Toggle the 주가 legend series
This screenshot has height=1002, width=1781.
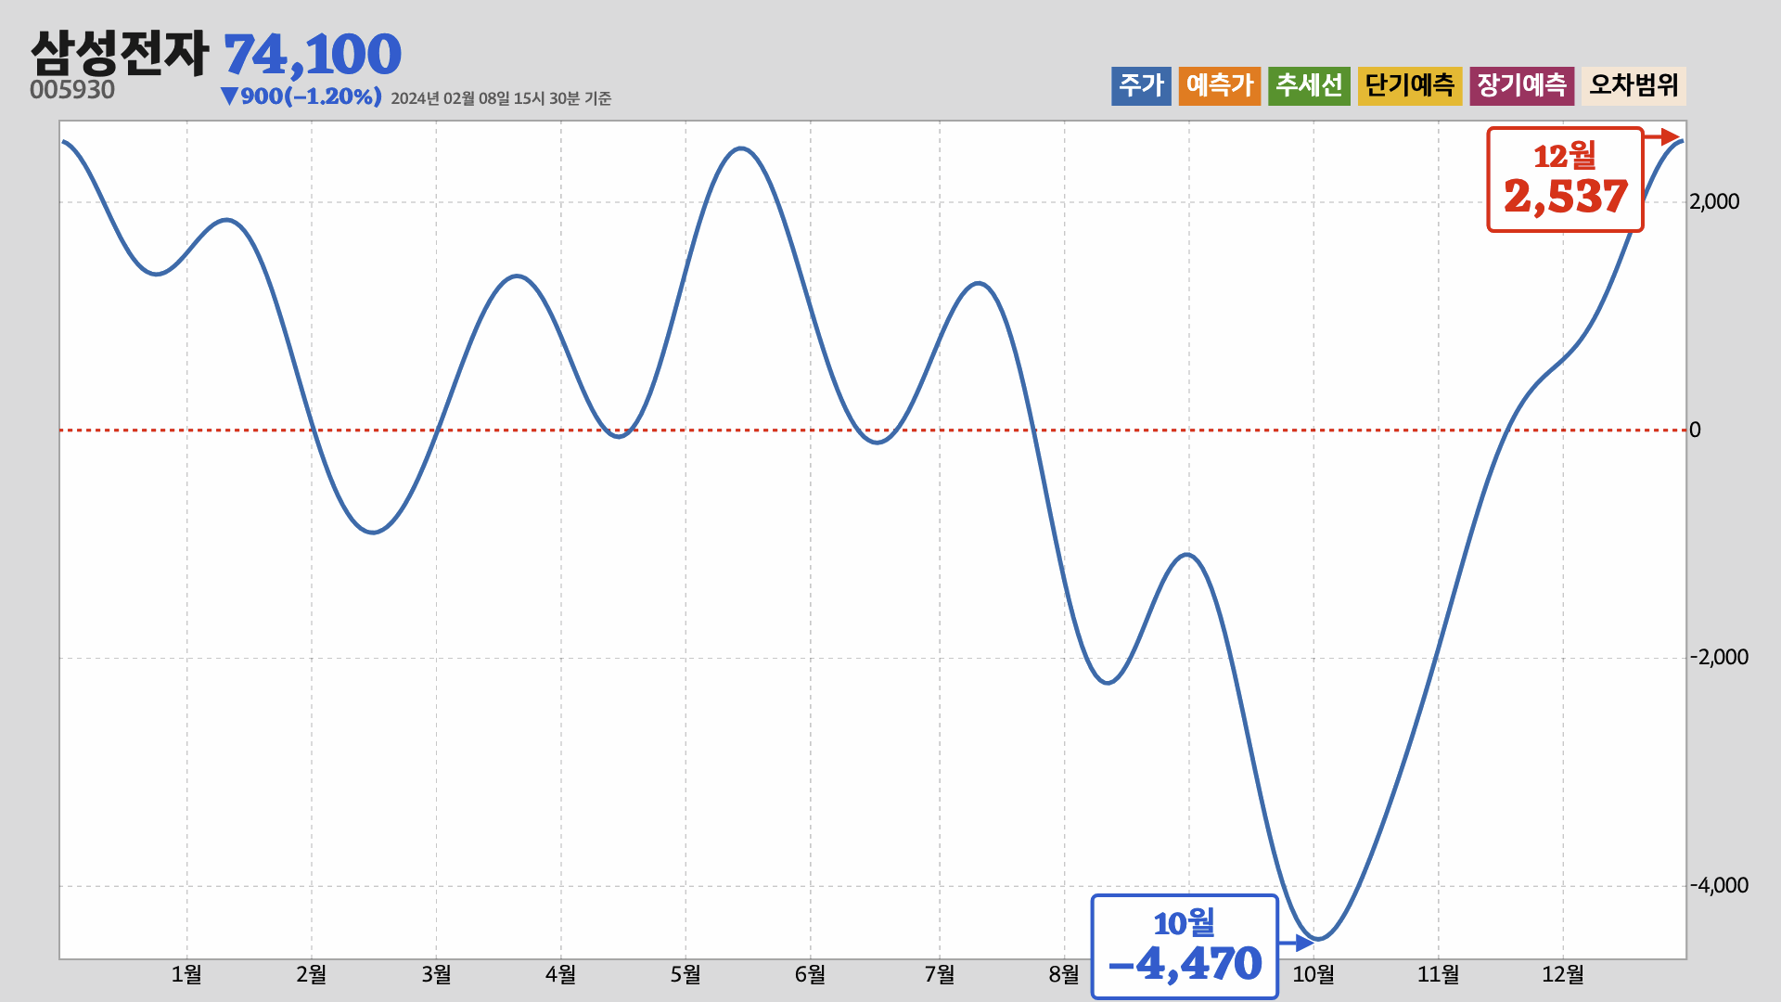1141,86
